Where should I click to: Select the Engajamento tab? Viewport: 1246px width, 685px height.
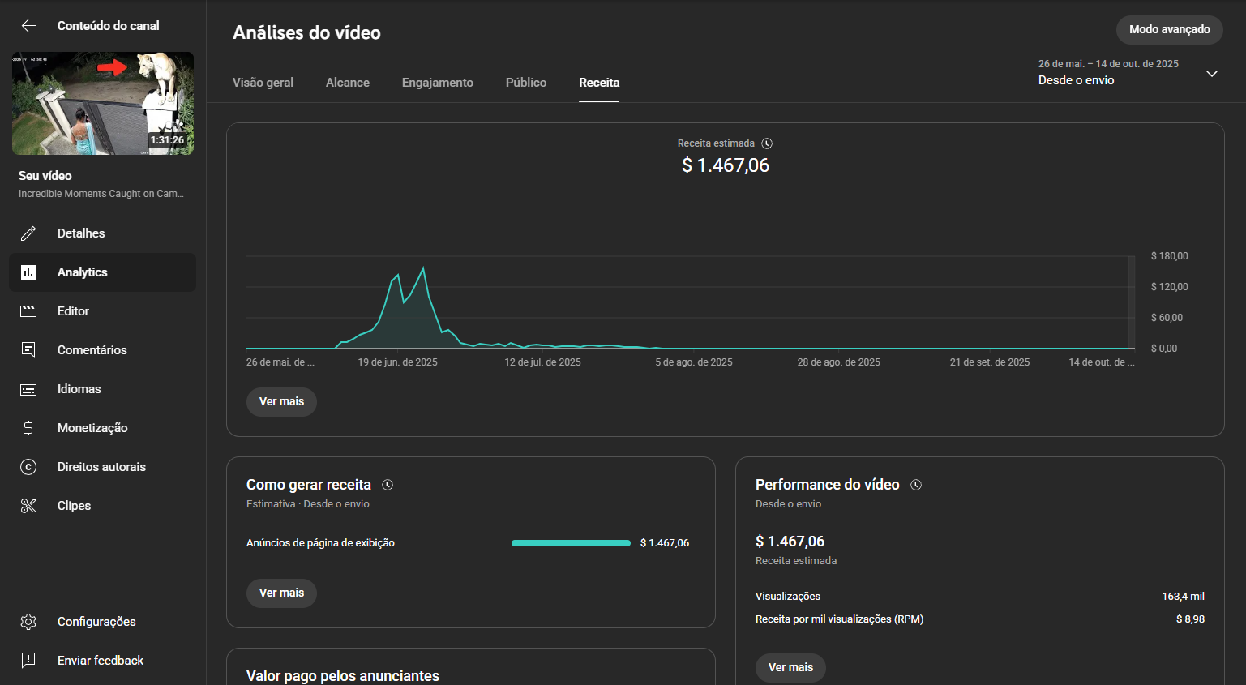pos(437,83)
